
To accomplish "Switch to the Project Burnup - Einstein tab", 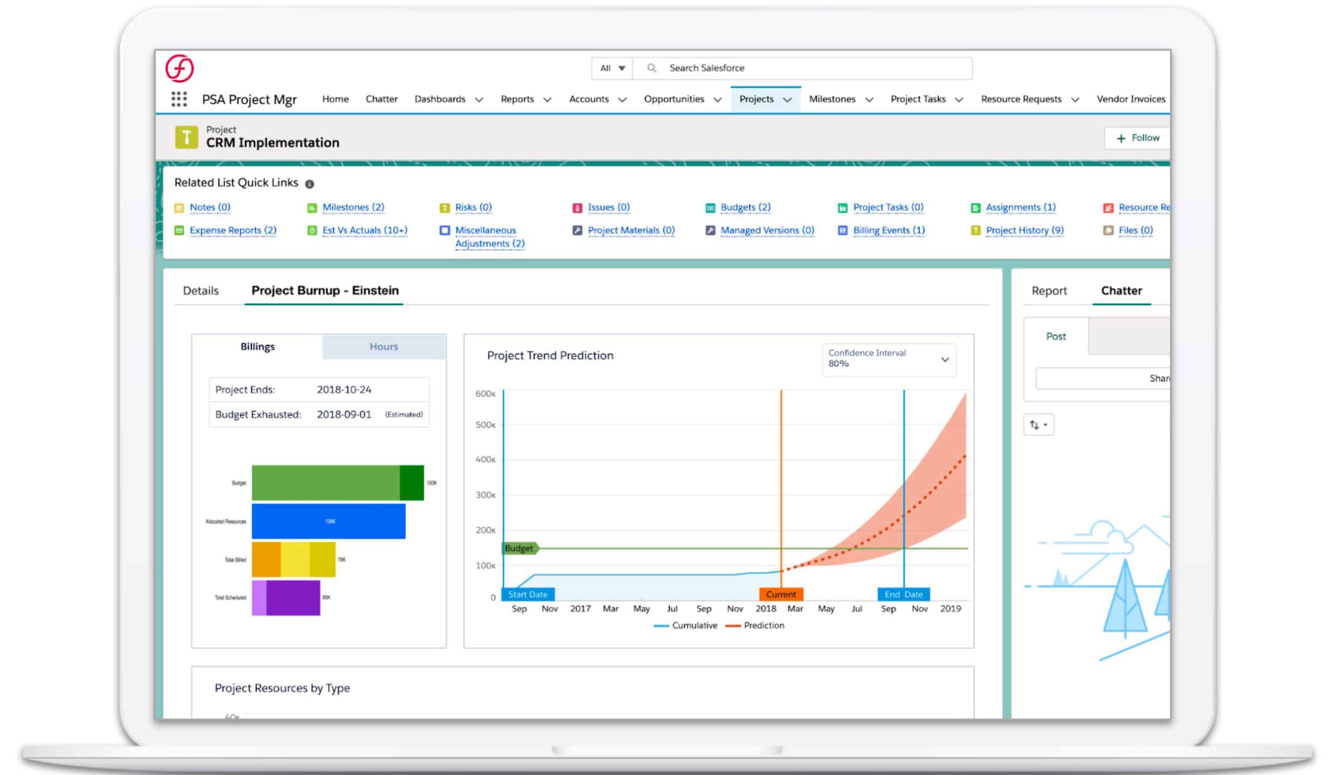I will point(324,290).
